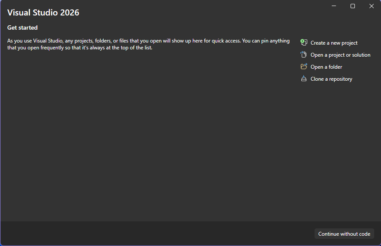This screenshot has height=246, width=381.
Task: Click the yellow Open a folder icon
Action: tap(304, 67)
